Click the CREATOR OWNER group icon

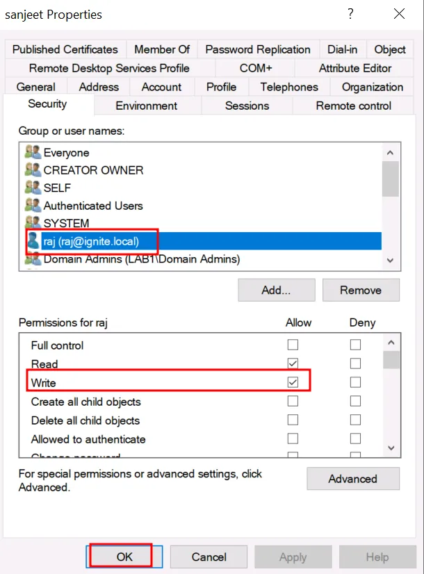pos(33,170)
